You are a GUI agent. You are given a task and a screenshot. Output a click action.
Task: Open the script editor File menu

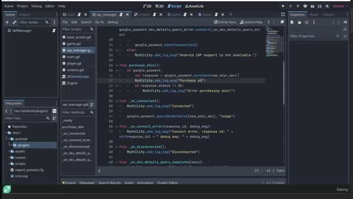click(x=65, y=22)
